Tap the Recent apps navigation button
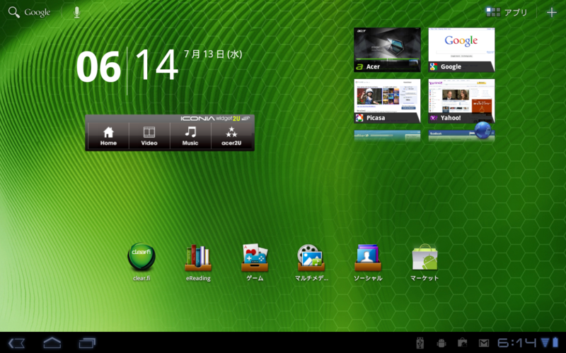This screenshot has width=566, height=353. 87,343
